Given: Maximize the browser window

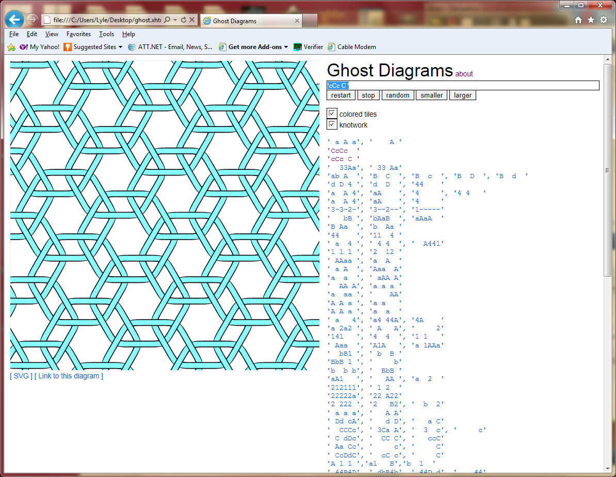Looking at the screenshot, I should pyautogui.click(x=580, y=5).
